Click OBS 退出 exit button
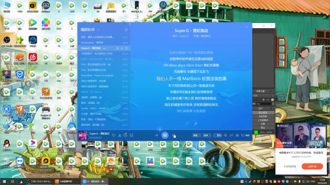 click(264, 128)
